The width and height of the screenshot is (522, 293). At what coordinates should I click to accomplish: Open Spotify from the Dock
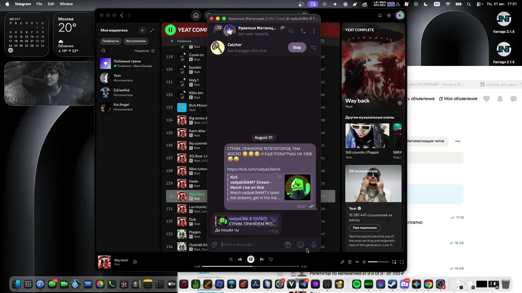[x=356, y=284]
